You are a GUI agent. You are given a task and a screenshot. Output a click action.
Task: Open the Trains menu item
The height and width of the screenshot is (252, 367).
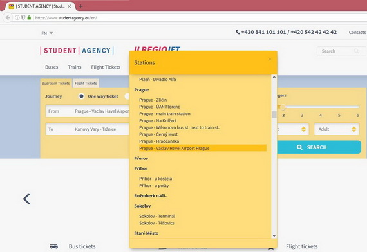point(75,67)
